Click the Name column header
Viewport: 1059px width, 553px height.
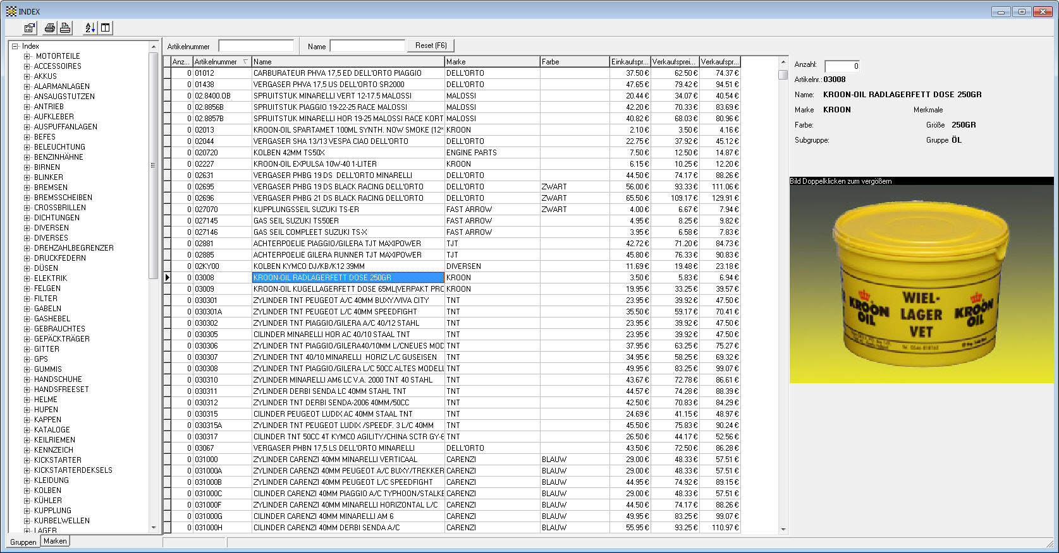pyautogui.click(x=348, y=62)
